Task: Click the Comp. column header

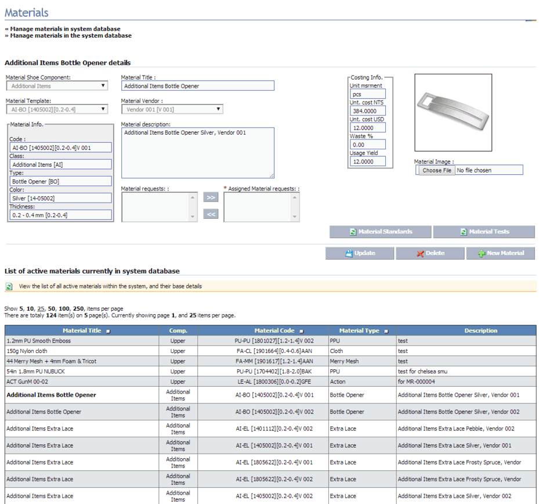Action: tap(178, 331)
